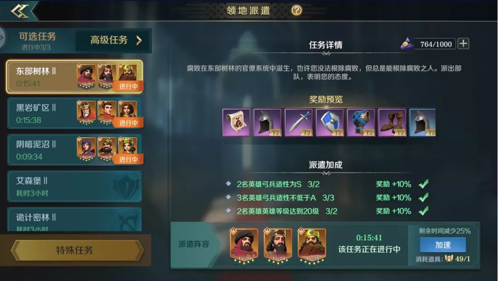Select the T2 boots reward icon
Viewport: 498px width, 281px height.
(x=392, y=123)
